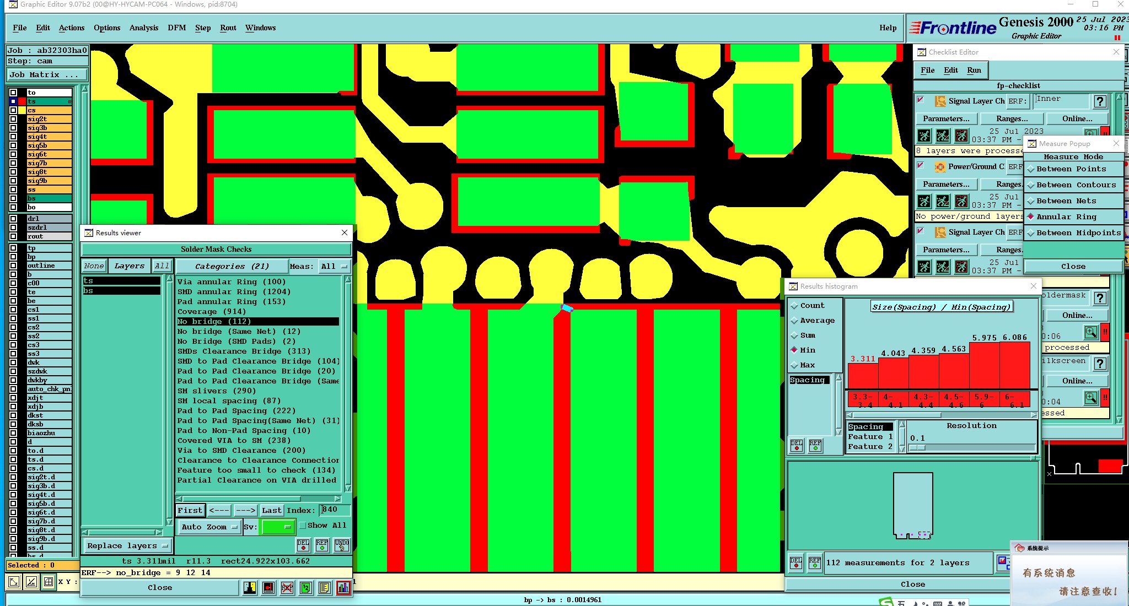Viewport: 1129px width, 606px height.
Task: Open the DFM menu
Action: point(176,28)
